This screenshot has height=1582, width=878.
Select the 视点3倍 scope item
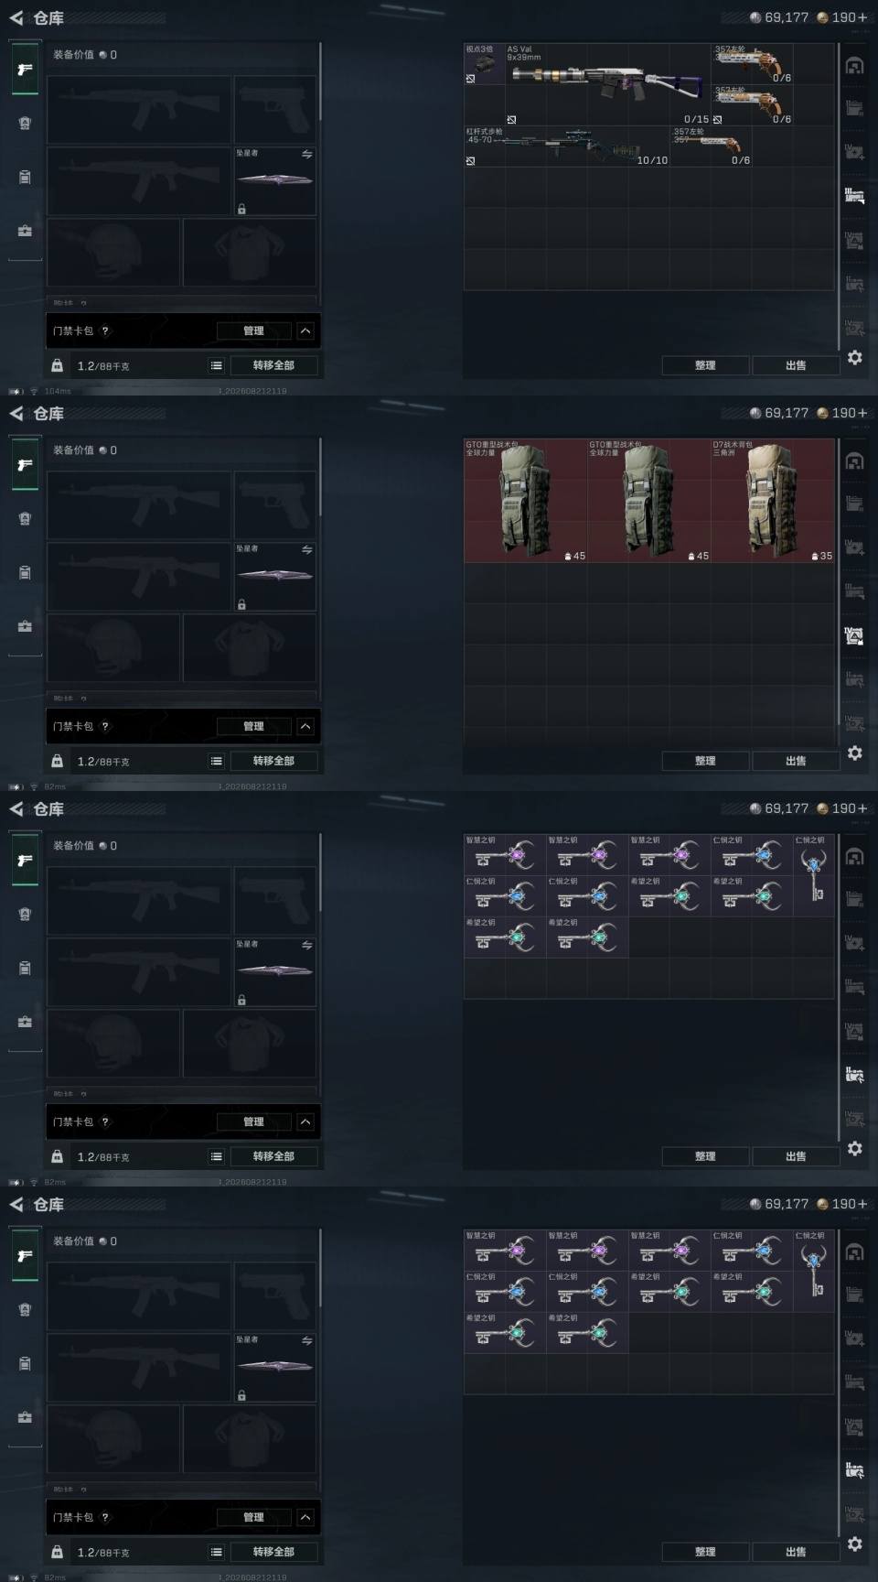[x=485, y=64]
